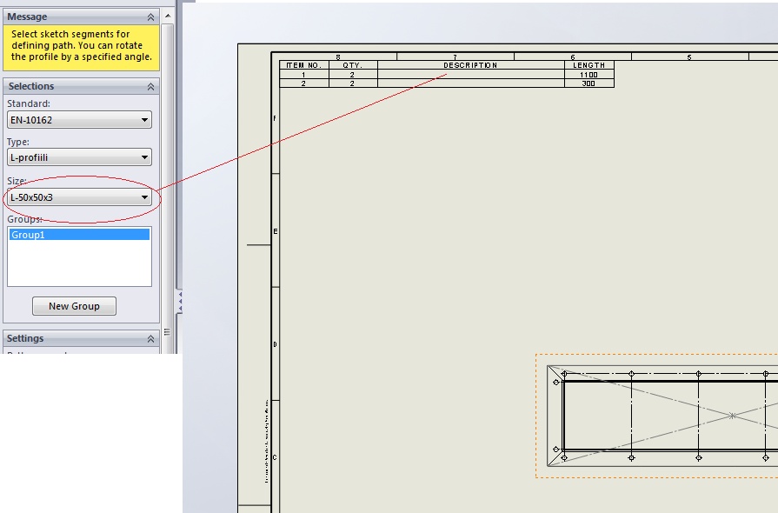Click the QTY. column header

353,65
